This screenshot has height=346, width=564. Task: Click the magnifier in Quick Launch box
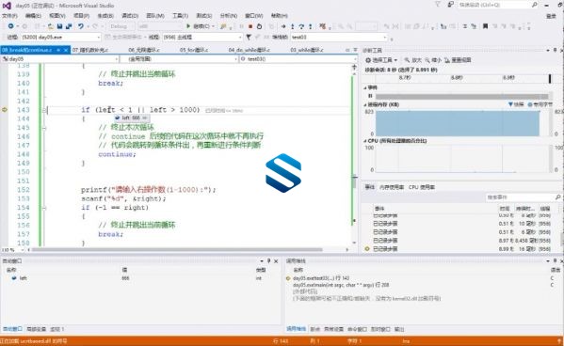535,5
